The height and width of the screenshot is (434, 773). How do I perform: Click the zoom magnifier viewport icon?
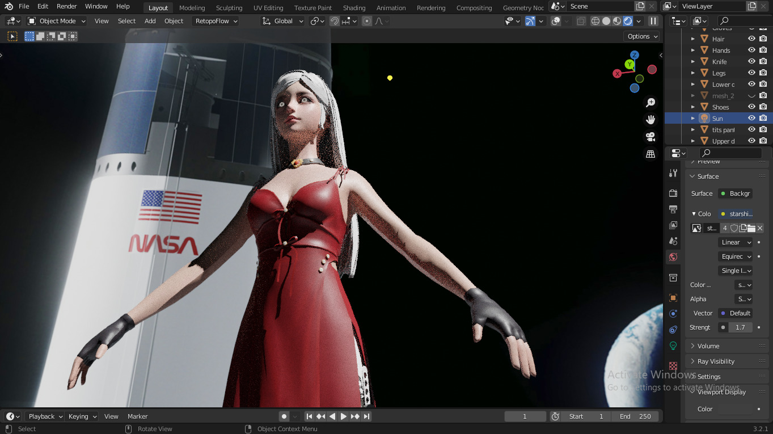(x=650, y=103)
